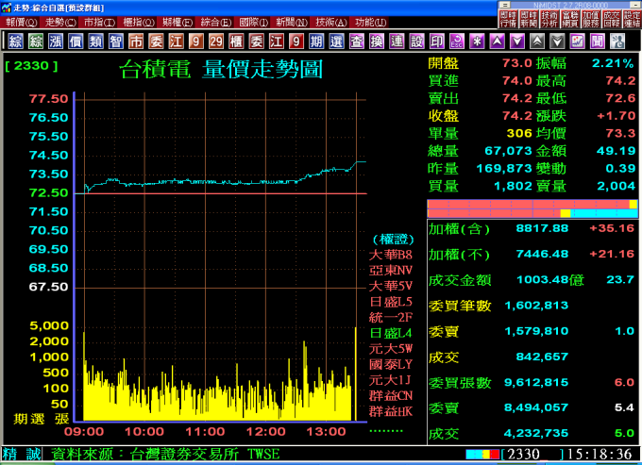Click the 印 print toolbar icon
Viewport: 642px width, 465px height.
pyautogui.click(x=437, y=41)
